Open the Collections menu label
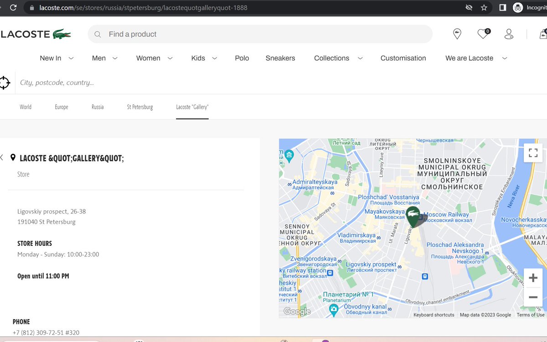Screen dimensions: 547x342 332,58
